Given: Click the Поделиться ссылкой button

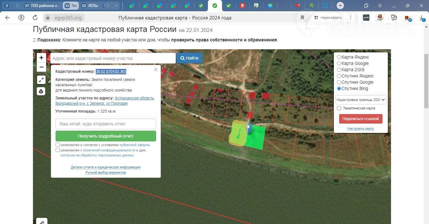Looking at the screenshot, I should pos(361,119).
